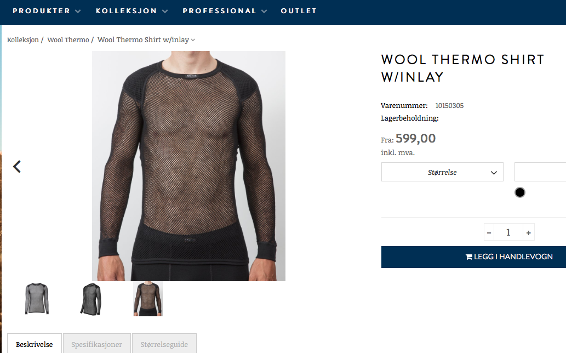Select the black color swatch
Image resolution: width=566 pixels, height=353 pixels.
pos(520,192)
